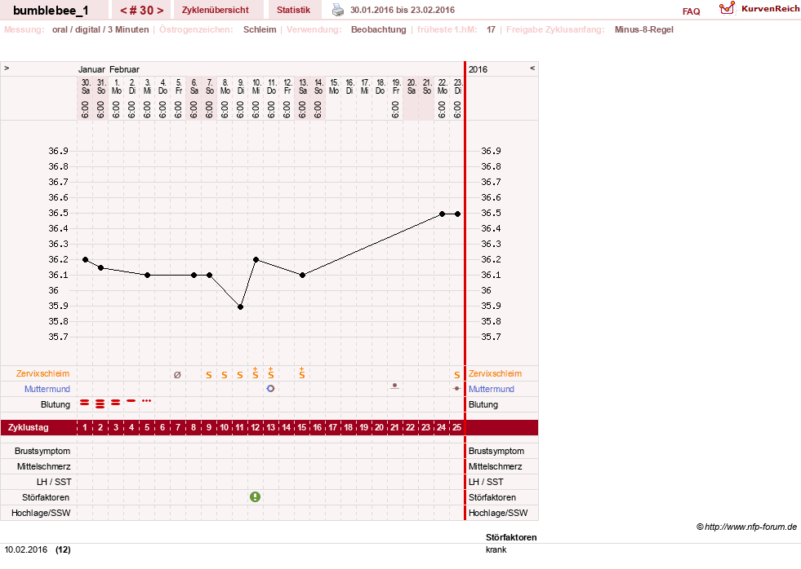Click the crossed-out Zervixschleim symbol on day 7

click(x=177, y=375)
